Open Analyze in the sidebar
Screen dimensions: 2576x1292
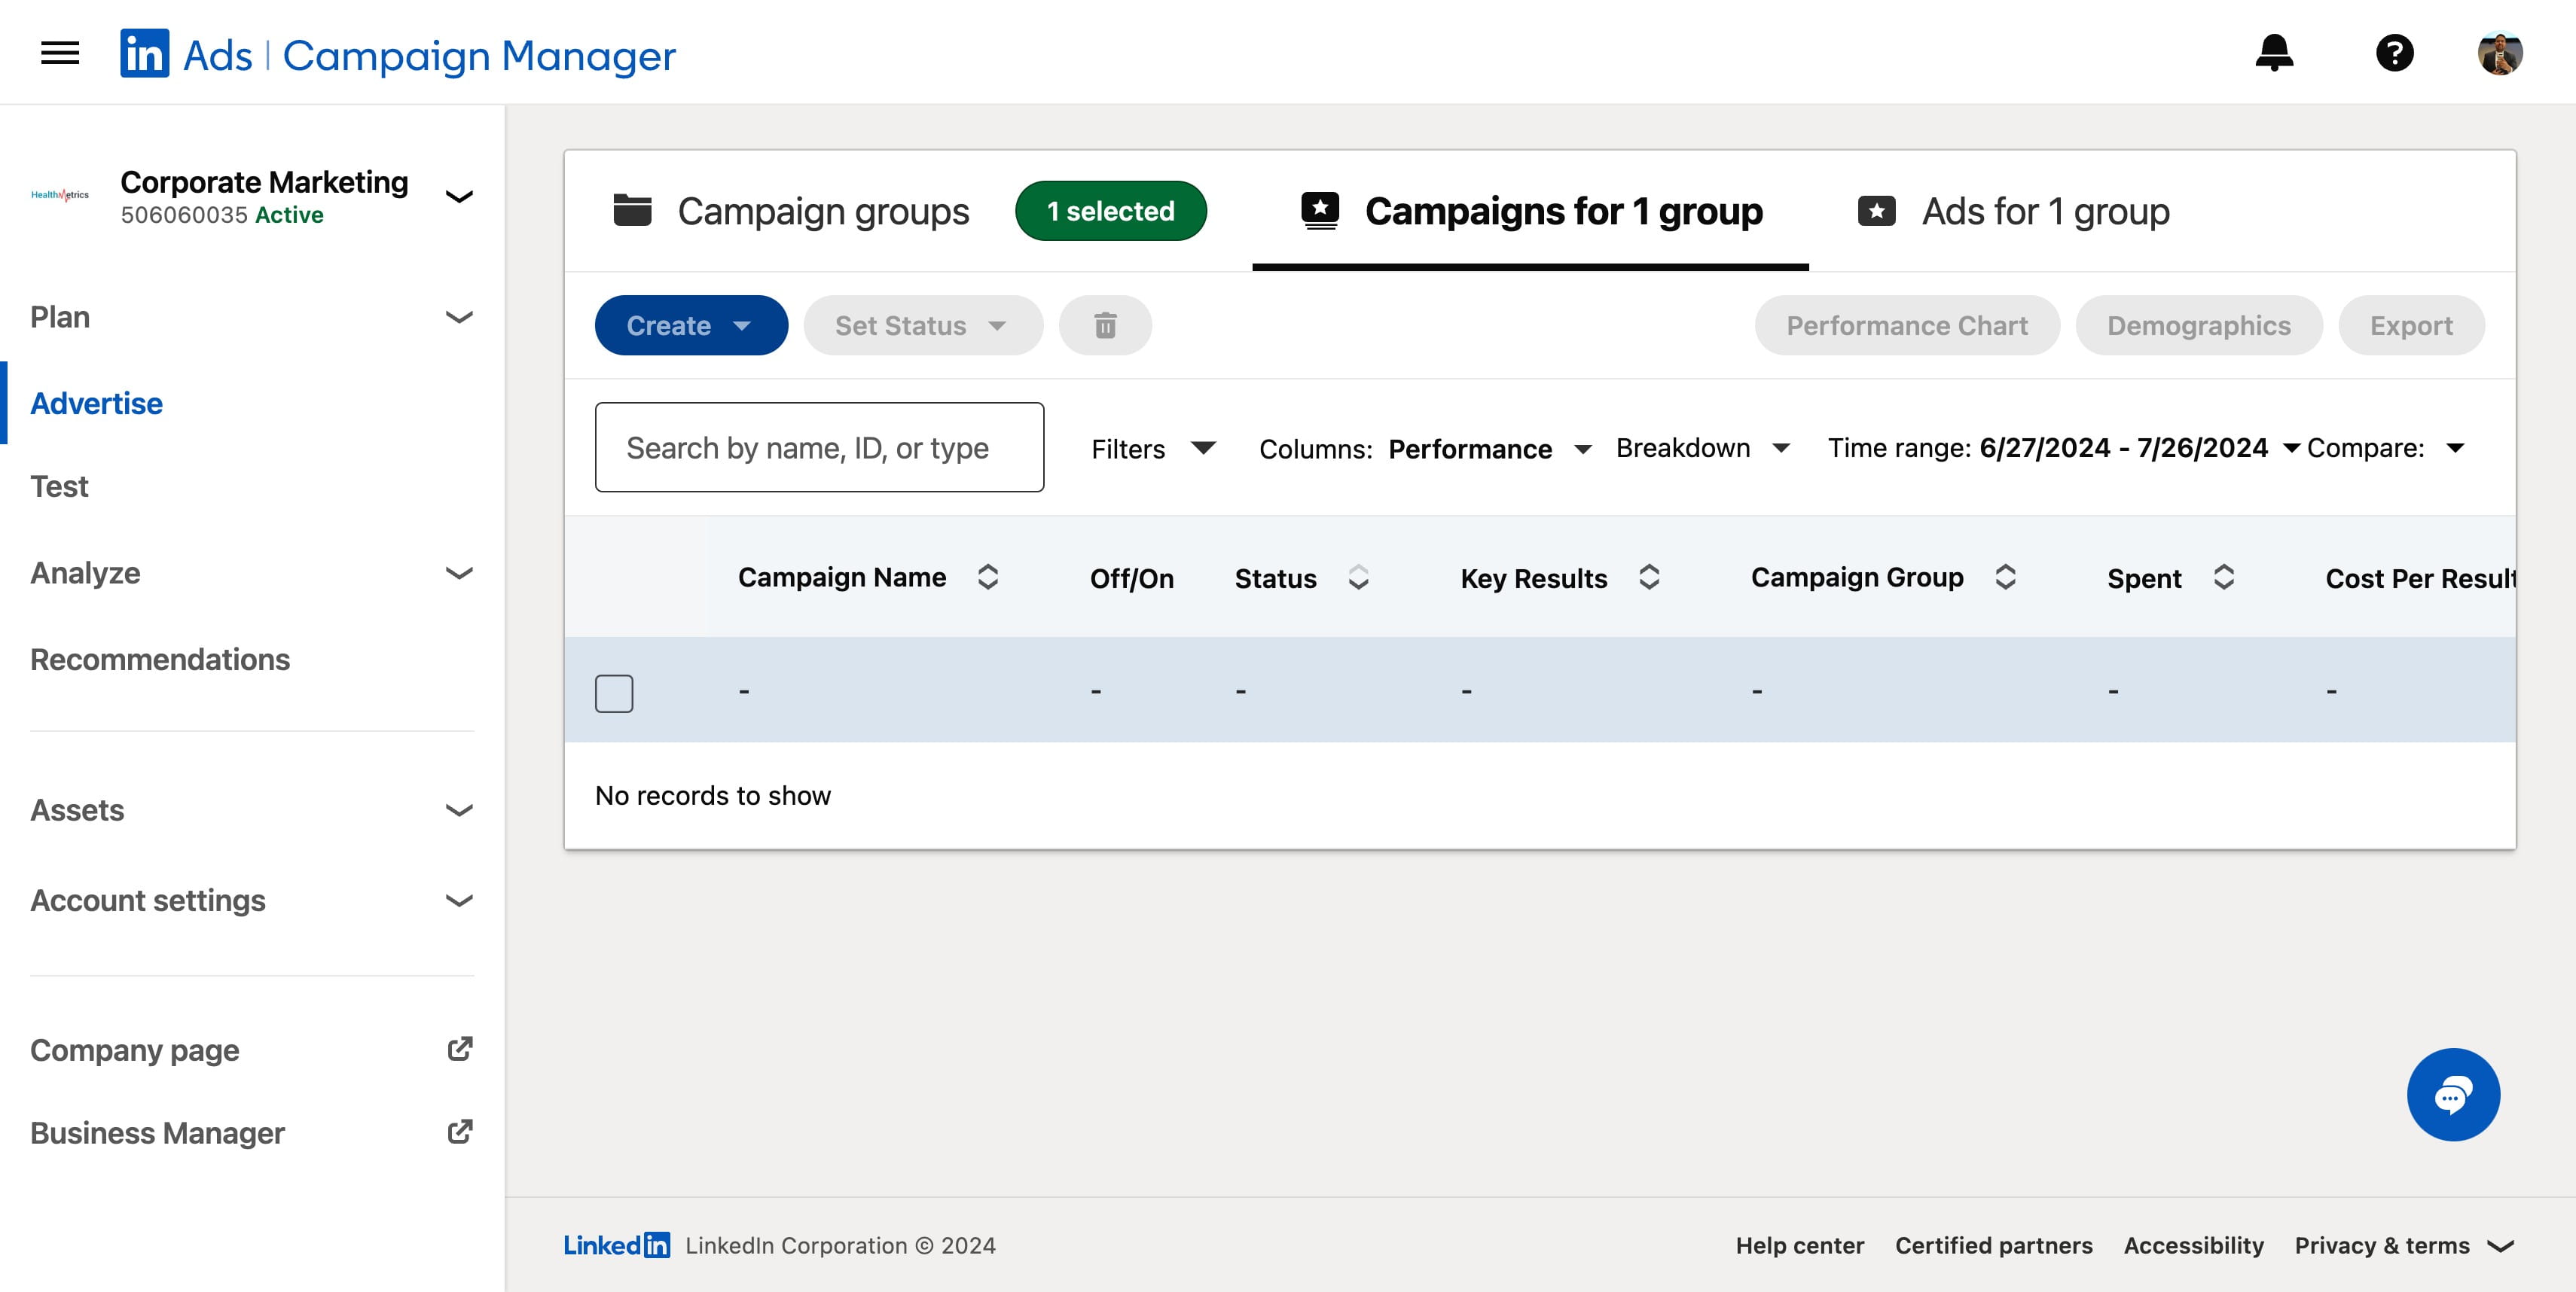pos(85,572)
